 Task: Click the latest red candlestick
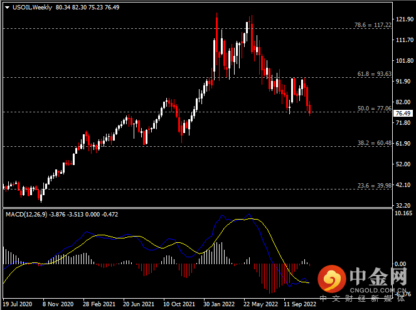tap(309, 110)
